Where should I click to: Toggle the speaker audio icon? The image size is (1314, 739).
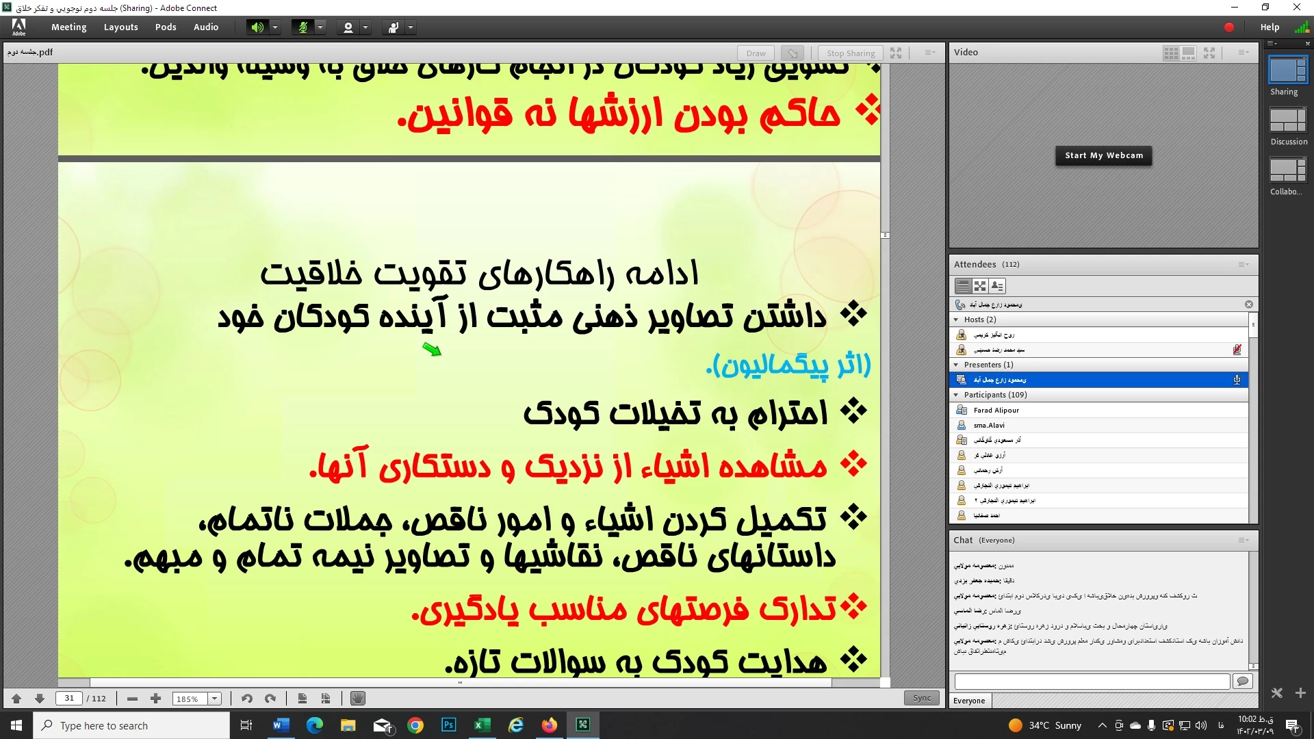pyautogui.click(x=257, y=27)
